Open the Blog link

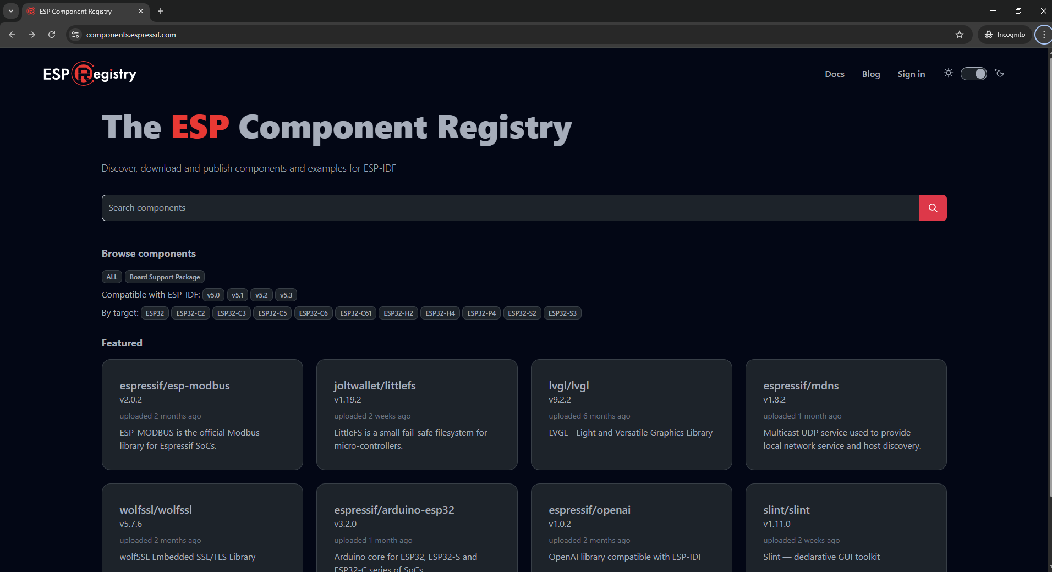[x=871, y=74]
